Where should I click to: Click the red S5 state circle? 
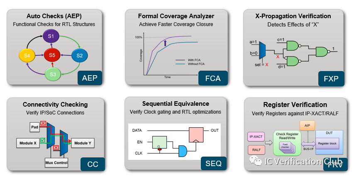tap(51, 55)
